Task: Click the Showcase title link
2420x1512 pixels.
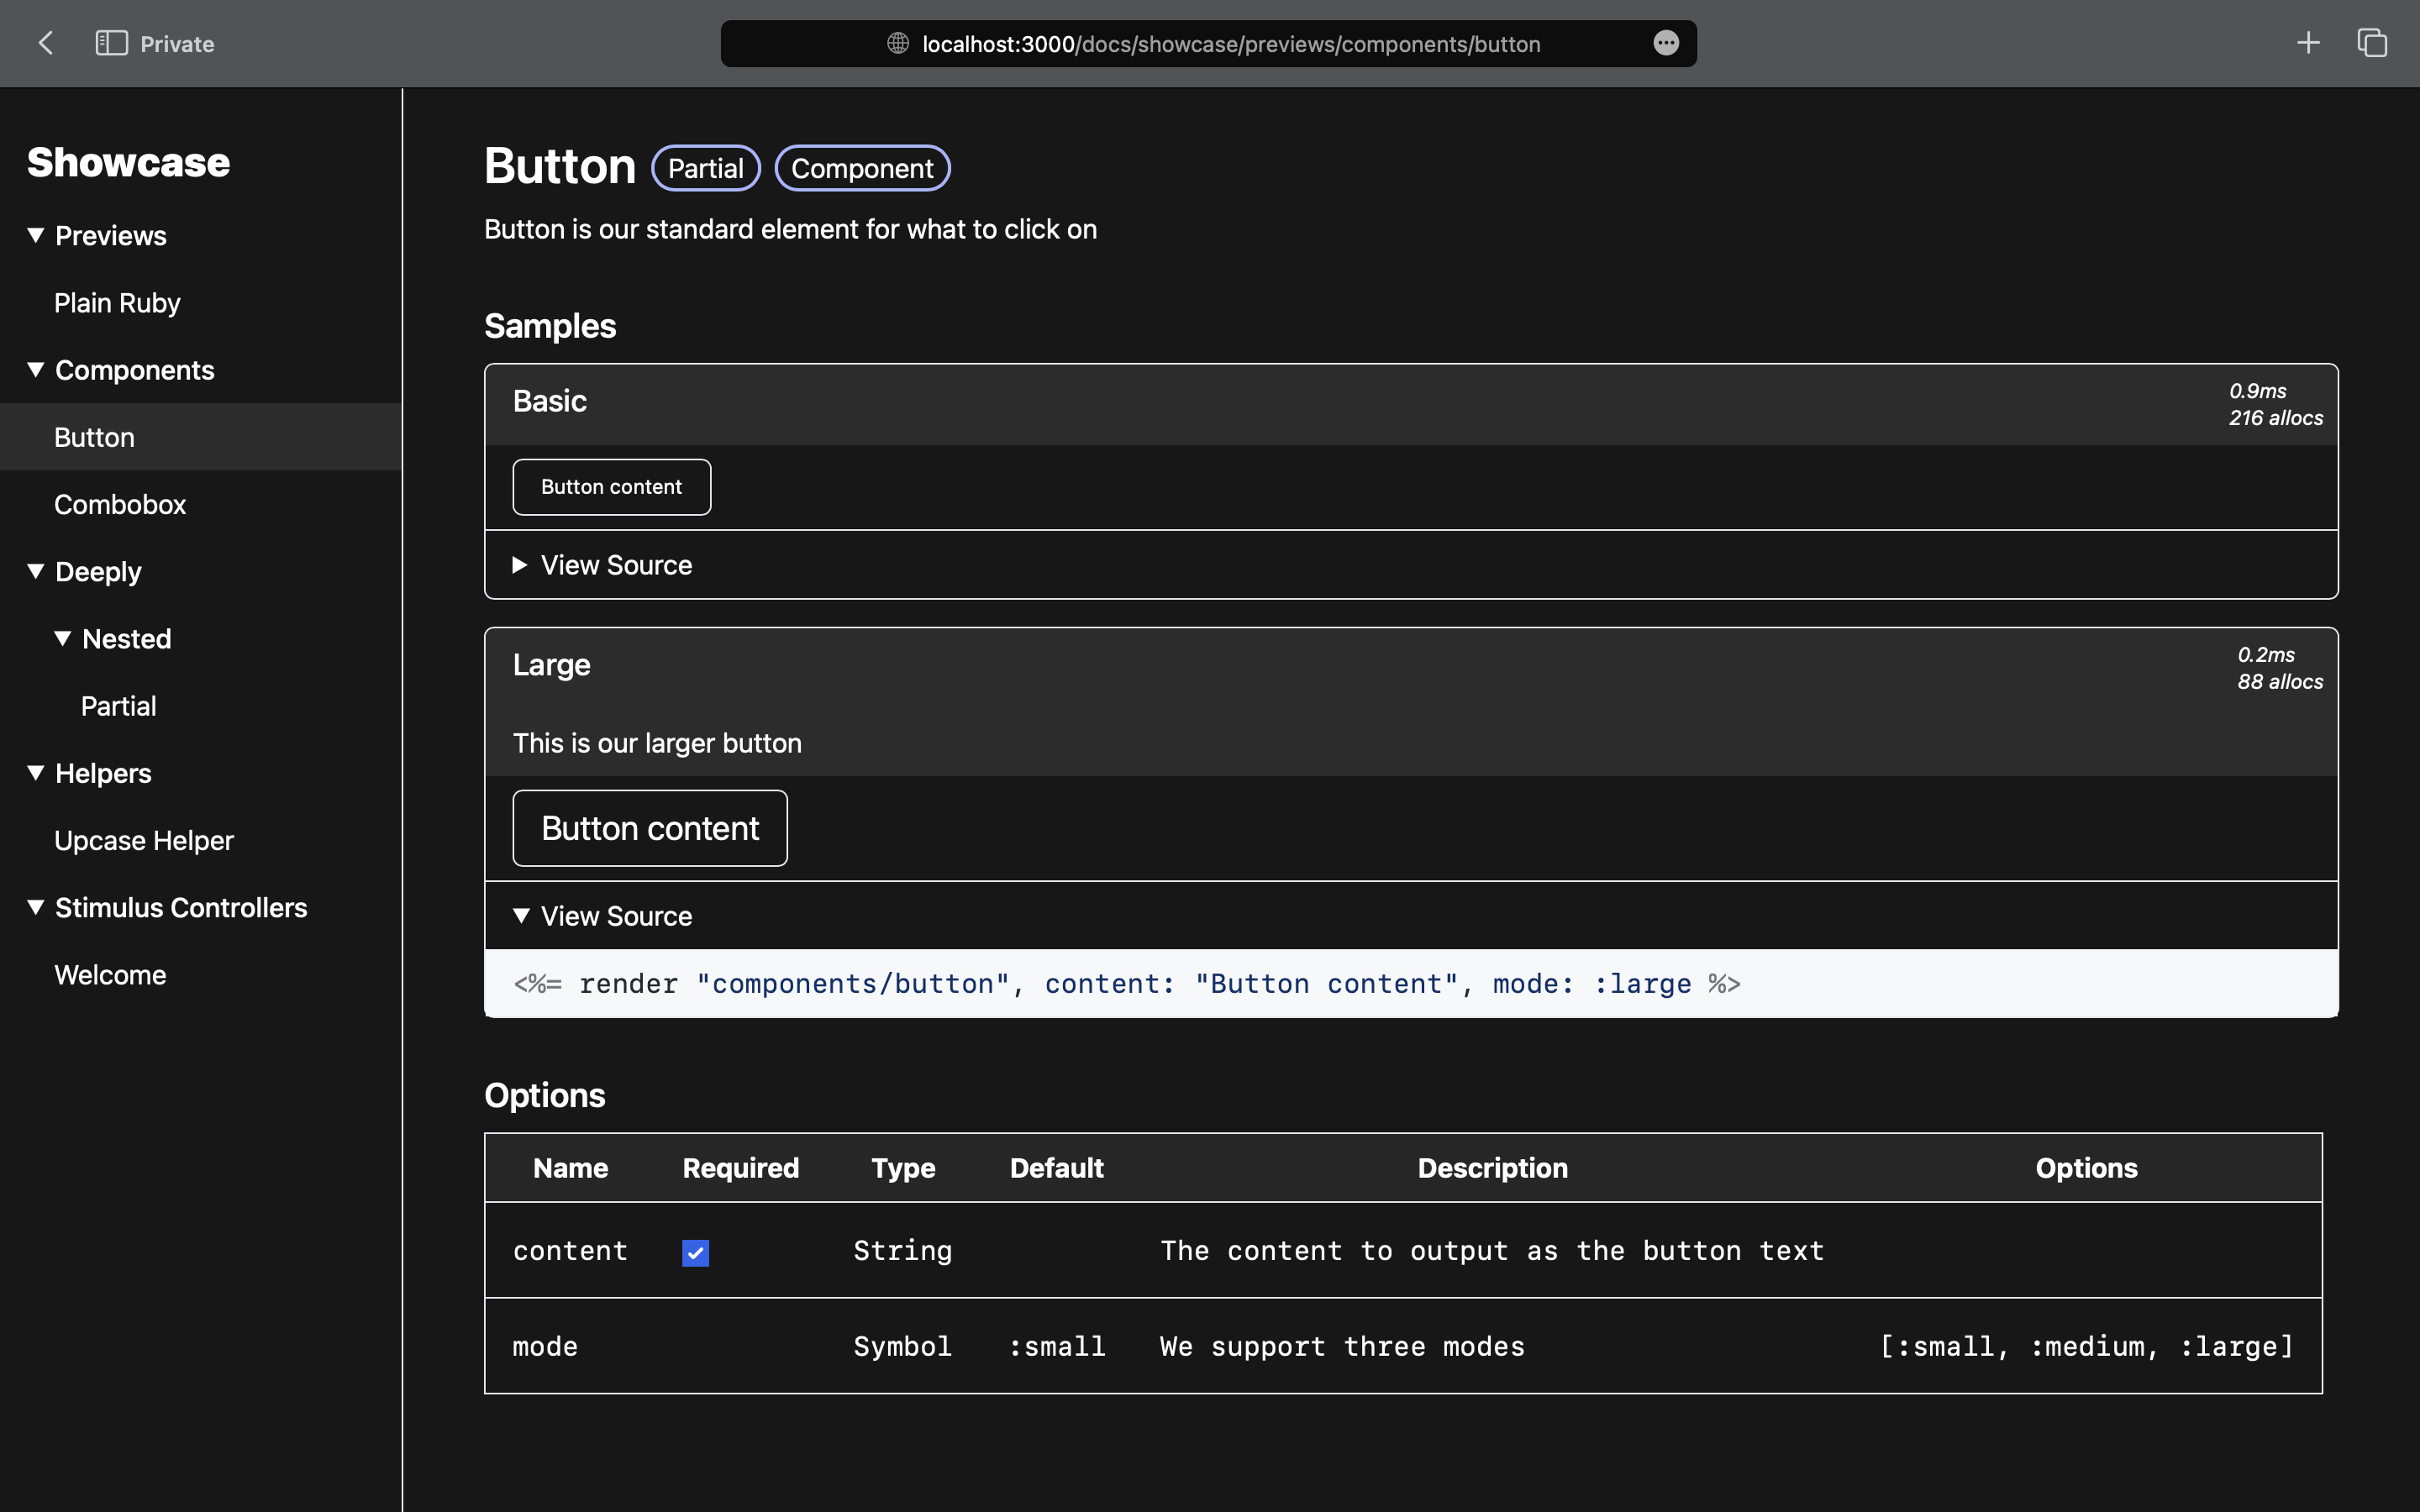Action: tap(128, 162)
